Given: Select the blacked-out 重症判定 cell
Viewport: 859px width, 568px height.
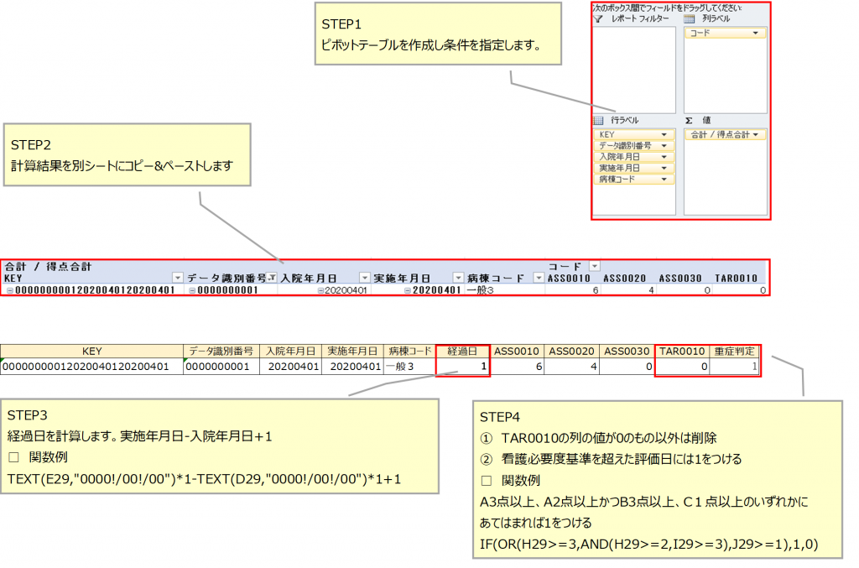Looking at the screenshot, I should pos(736,364).
